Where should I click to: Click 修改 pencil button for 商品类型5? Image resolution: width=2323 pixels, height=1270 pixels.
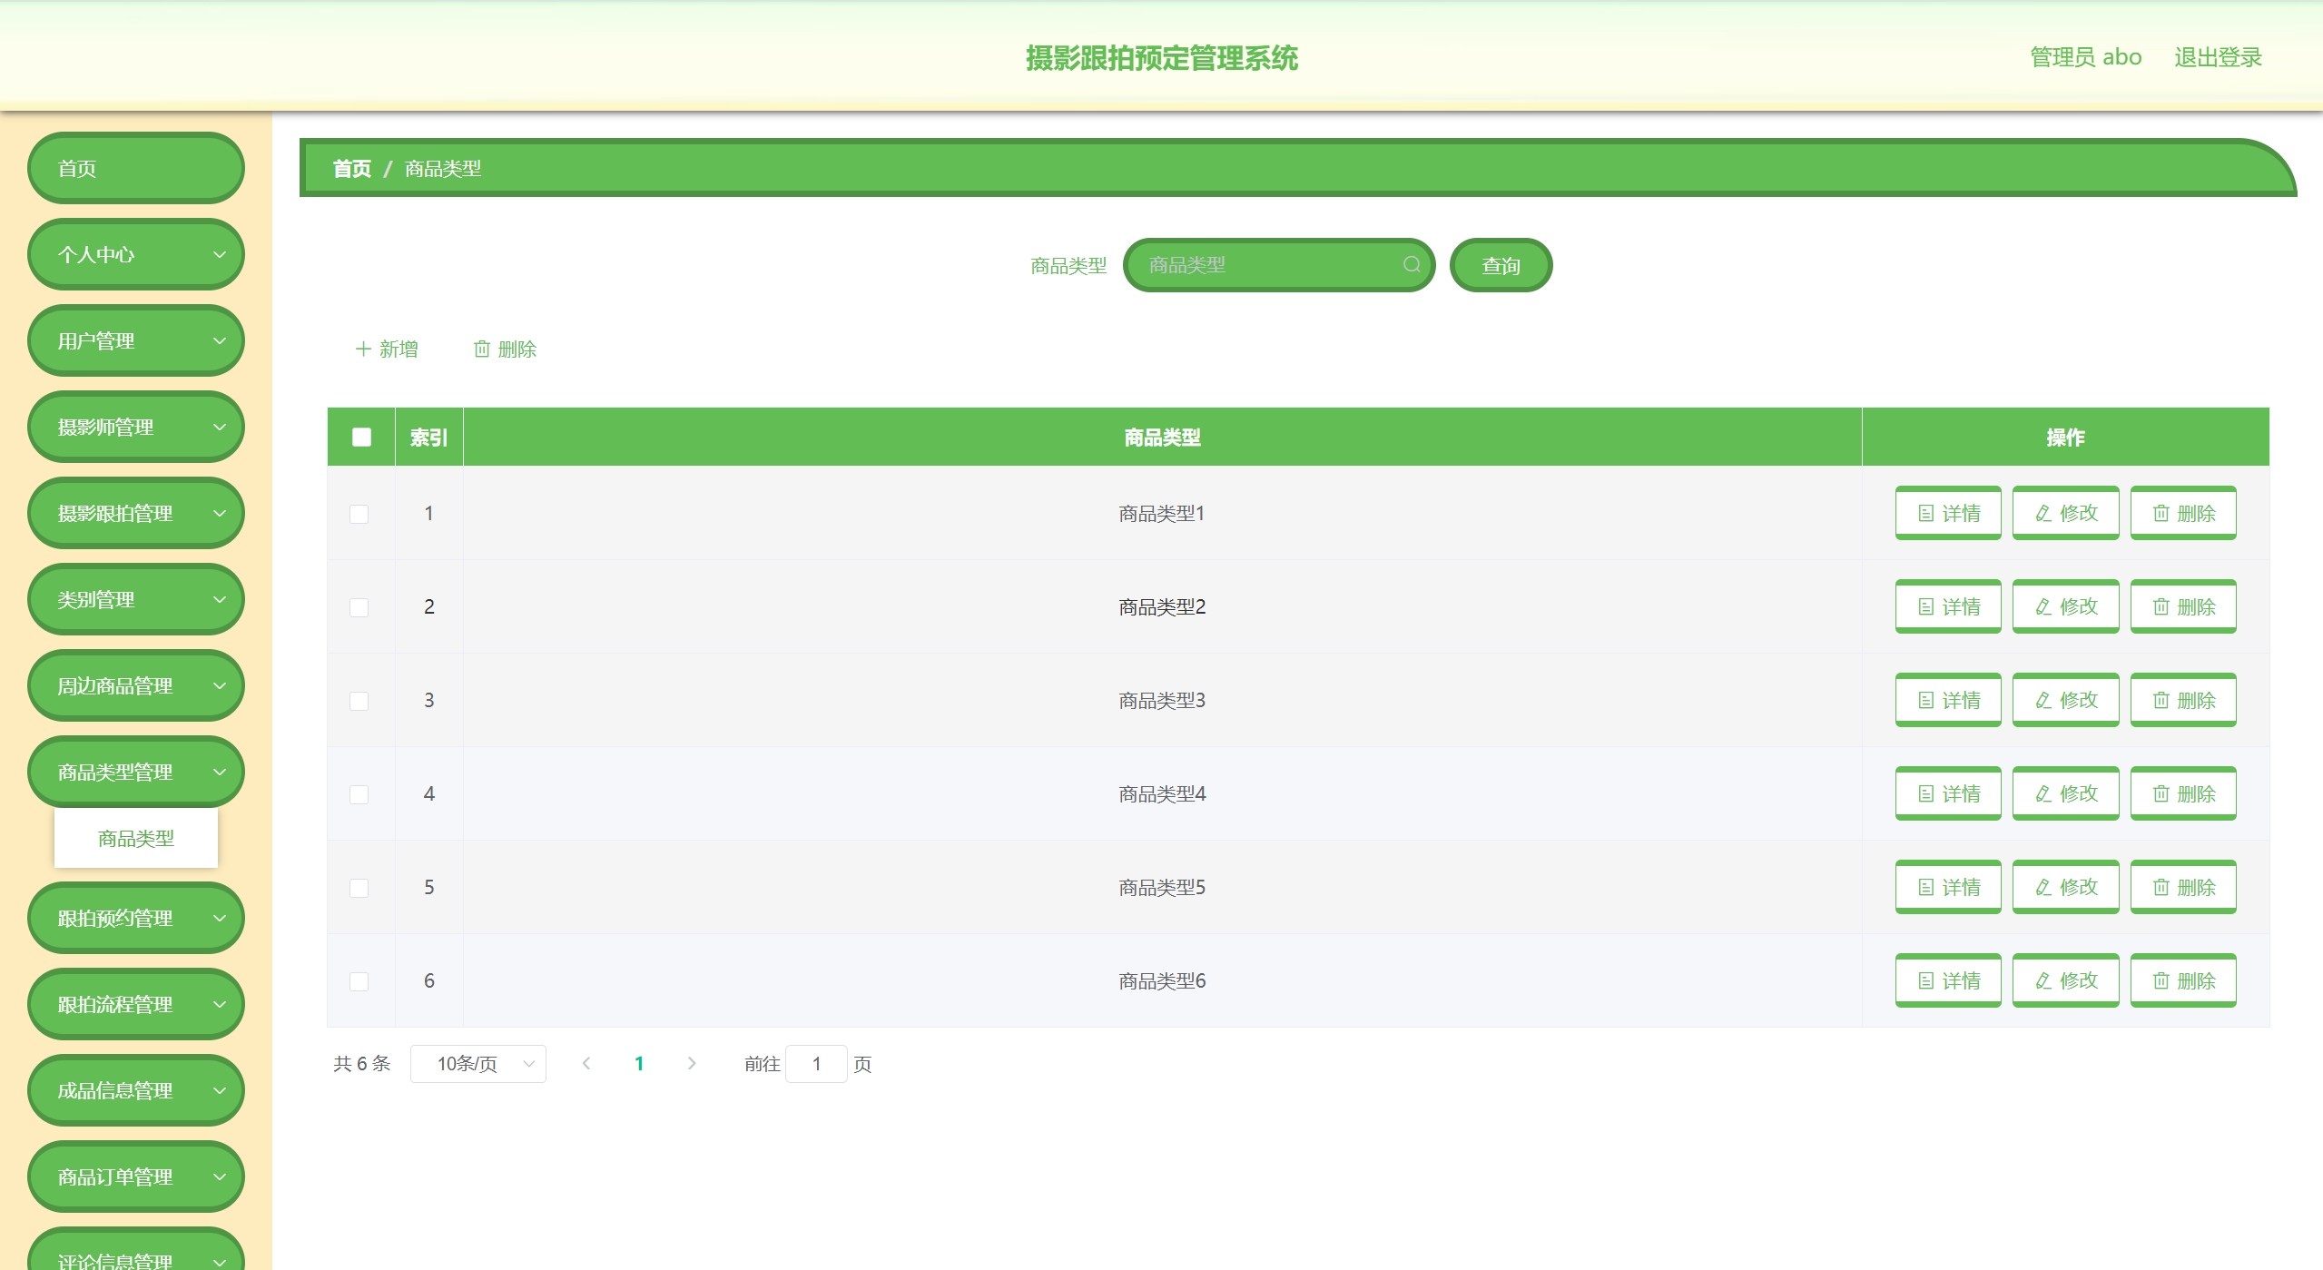pos(2064,887)
